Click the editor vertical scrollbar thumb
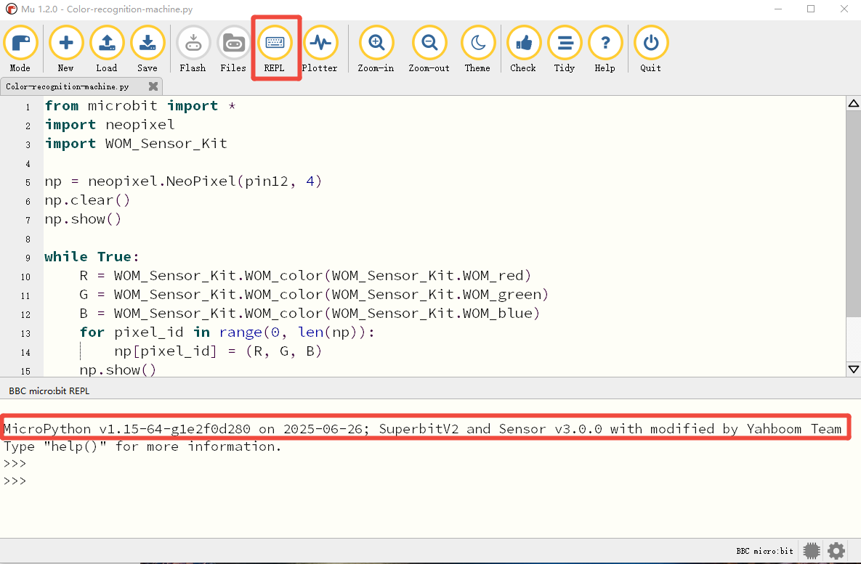 853,213
